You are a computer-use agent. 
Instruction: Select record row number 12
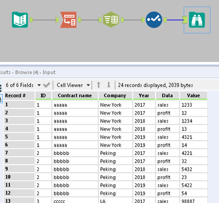click(x=19, y=193)
